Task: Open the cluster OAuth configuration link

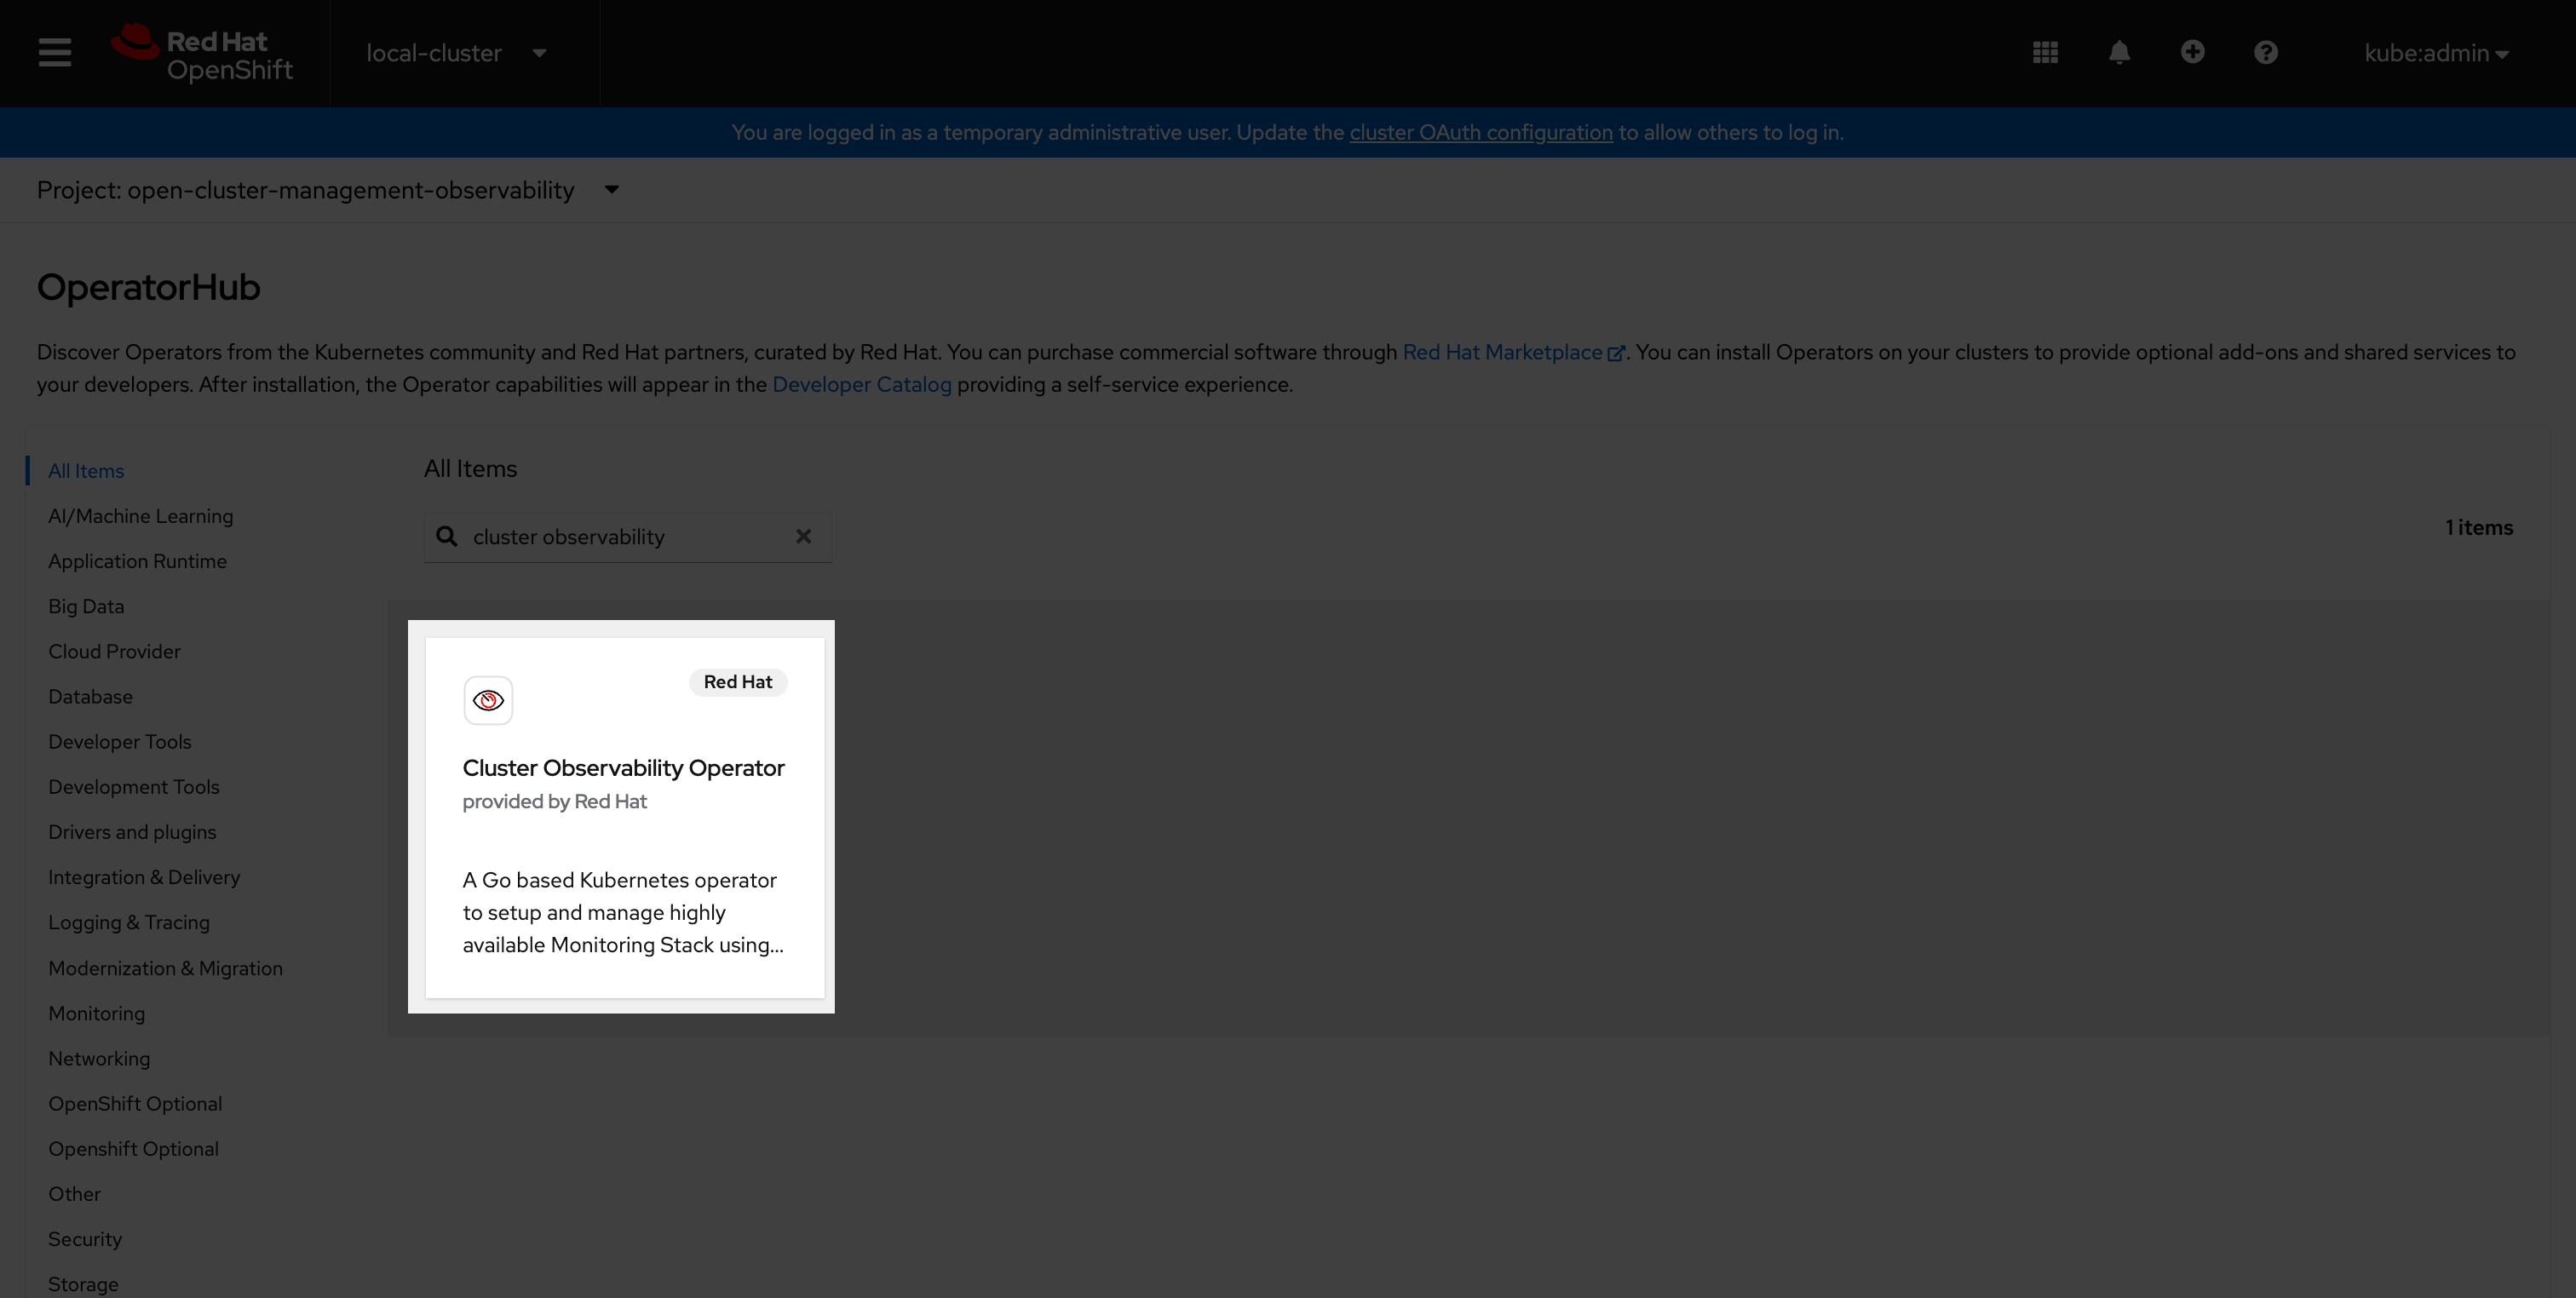Action: pos(1480,132)
